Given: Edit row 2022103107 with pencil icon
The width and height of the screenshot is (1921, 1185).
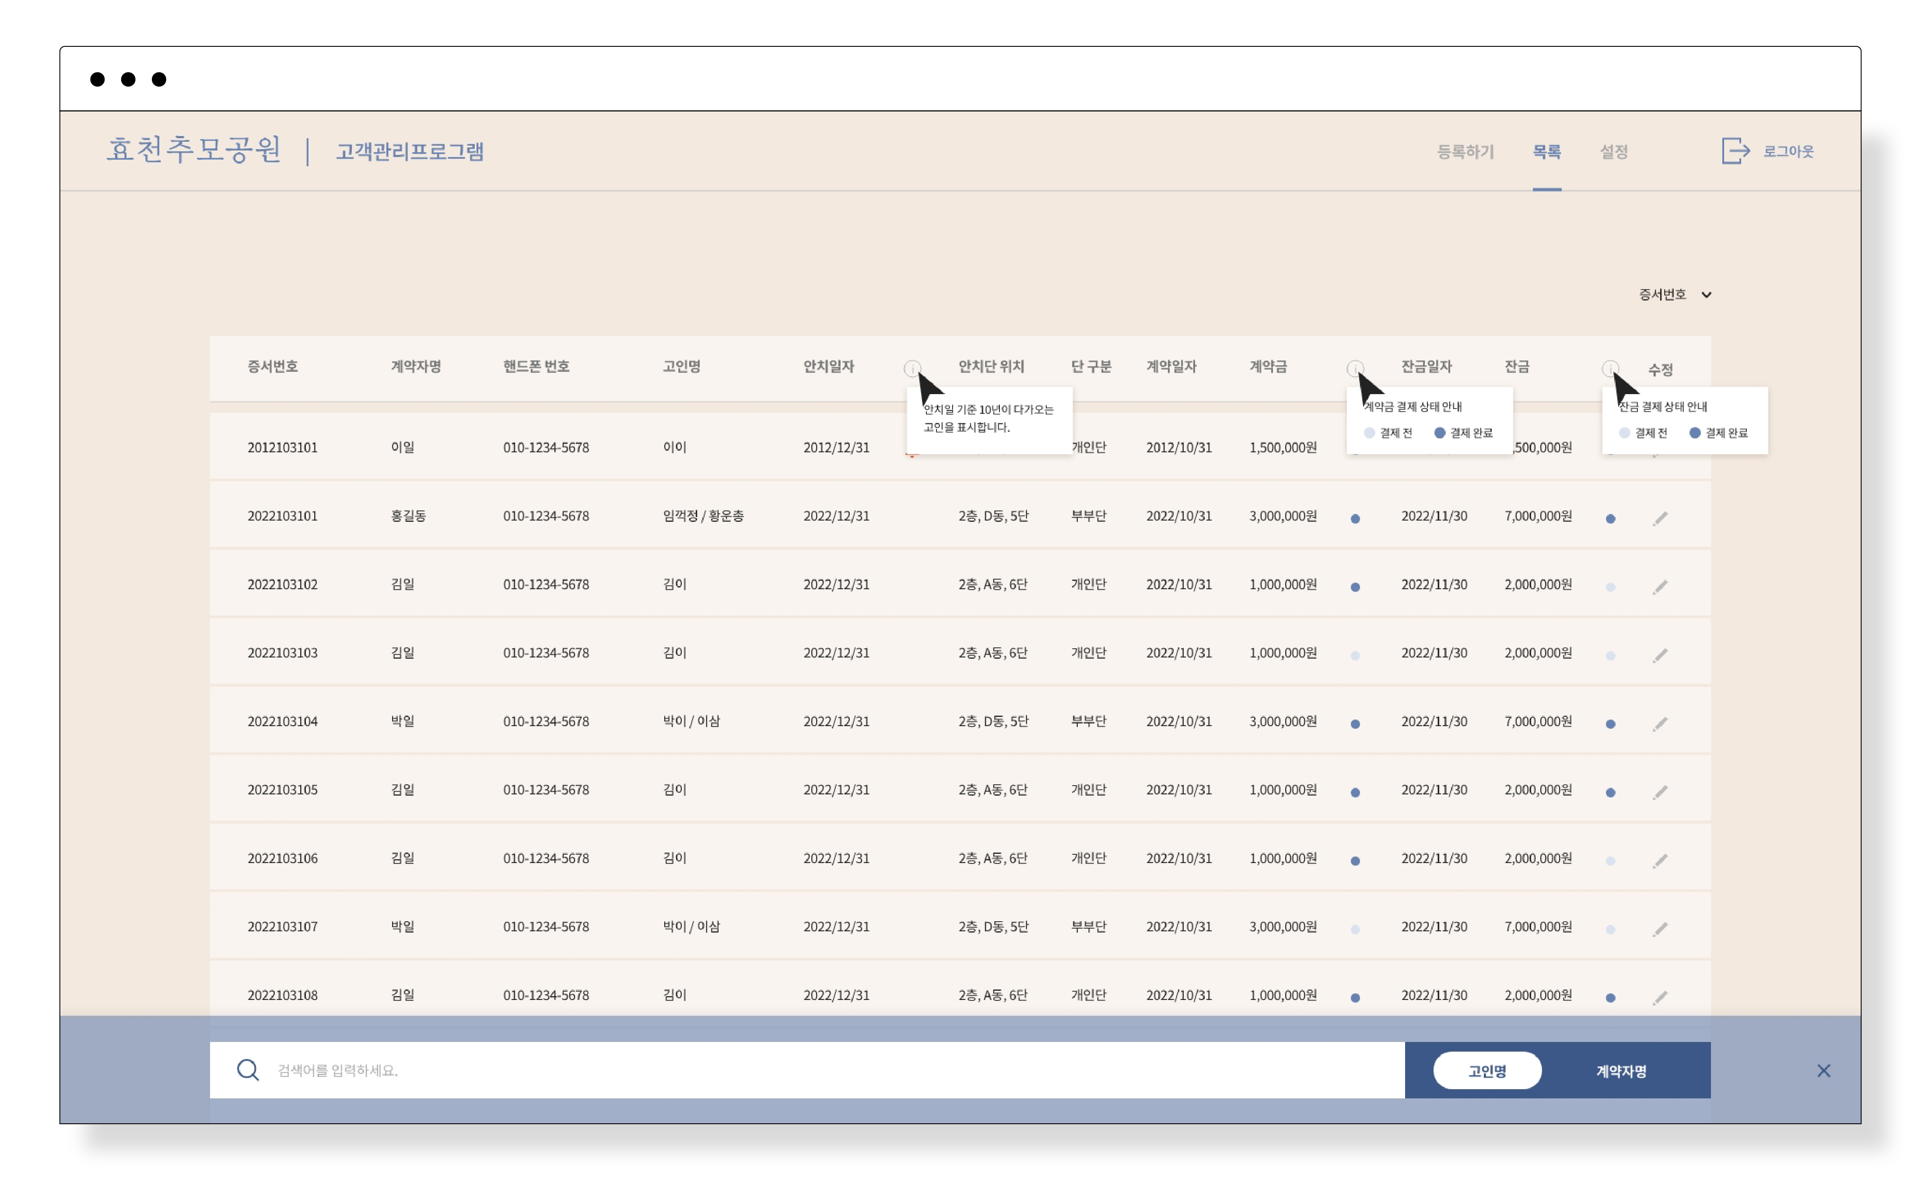Looking at the screenshot, I should (1660, 929).
